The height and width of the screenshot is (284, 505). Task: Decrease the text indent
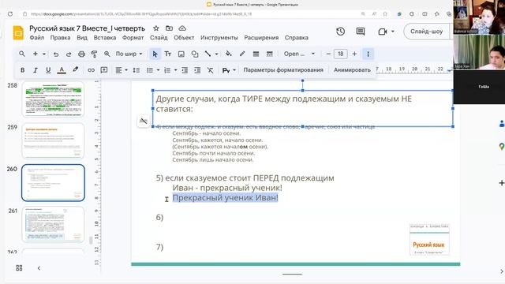click(185, 70)
